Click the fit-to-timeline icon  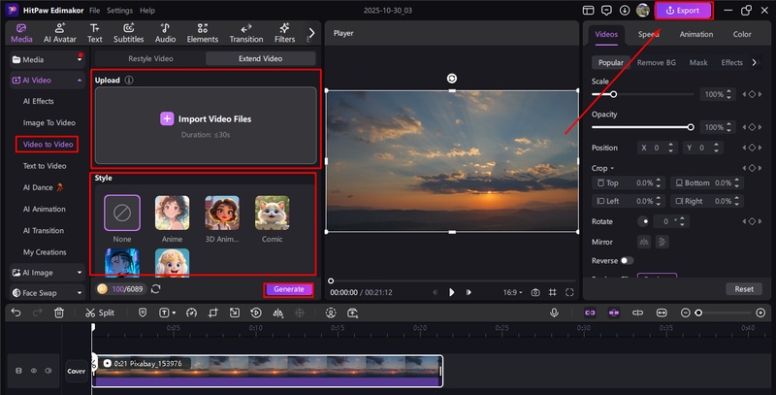pos(662,313)
